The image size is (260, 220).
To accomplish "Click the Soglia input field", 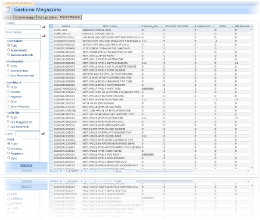I will click(28, 134).
